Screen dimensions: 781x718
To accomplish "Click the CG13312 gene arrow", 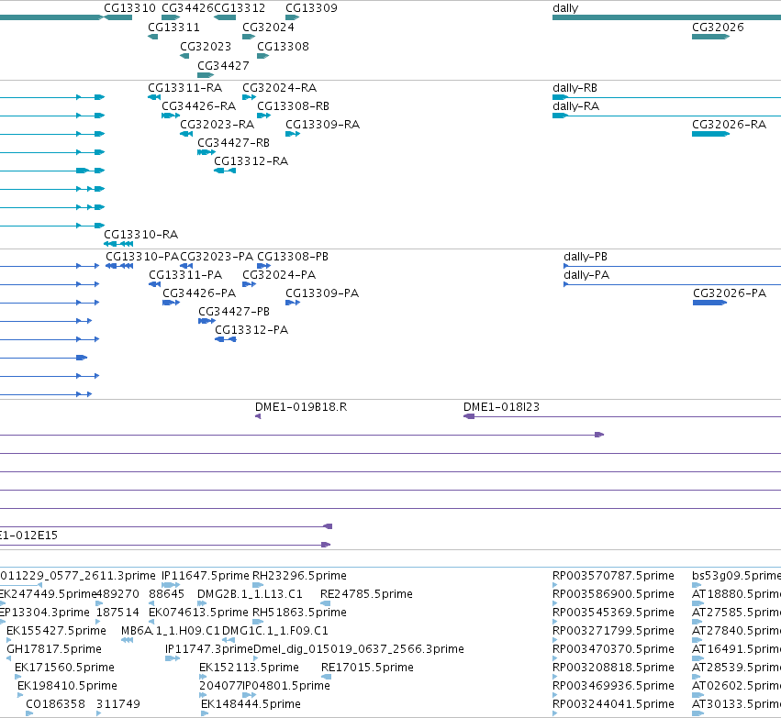I will pyautogui.click(x=225, y=17).
